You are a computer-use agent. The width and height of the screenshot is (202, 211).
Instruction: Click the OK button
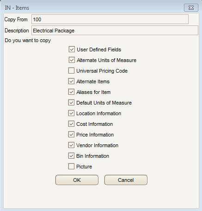pyautogui.click(x=77, y=180)
